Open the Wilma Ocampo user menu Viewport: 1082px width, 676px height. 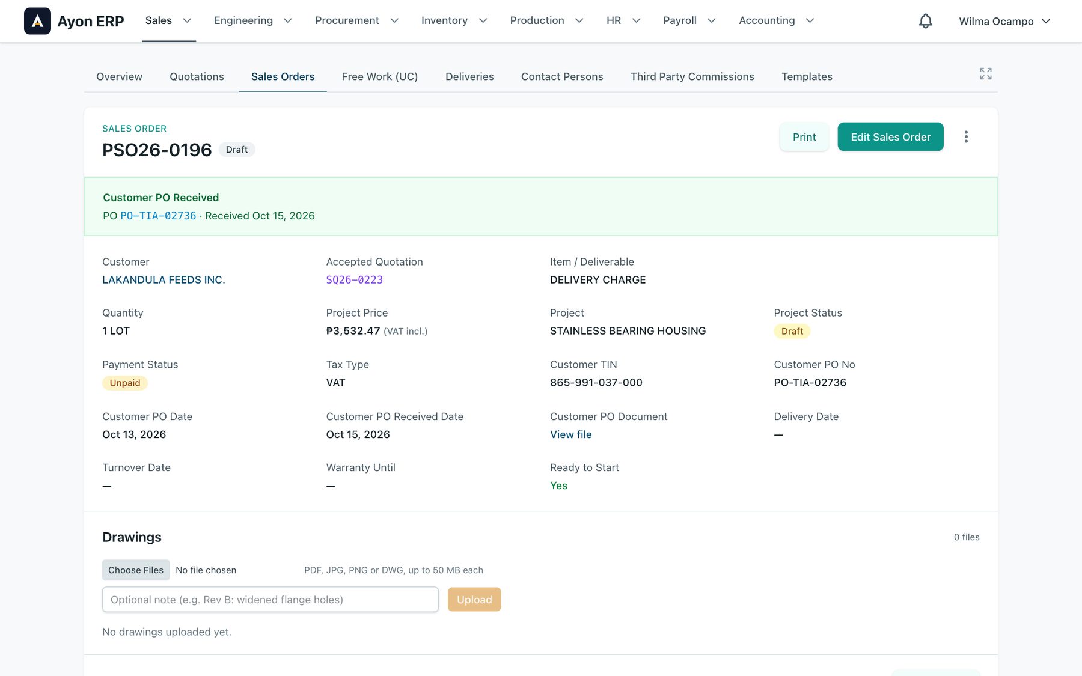coord(1004,21)
